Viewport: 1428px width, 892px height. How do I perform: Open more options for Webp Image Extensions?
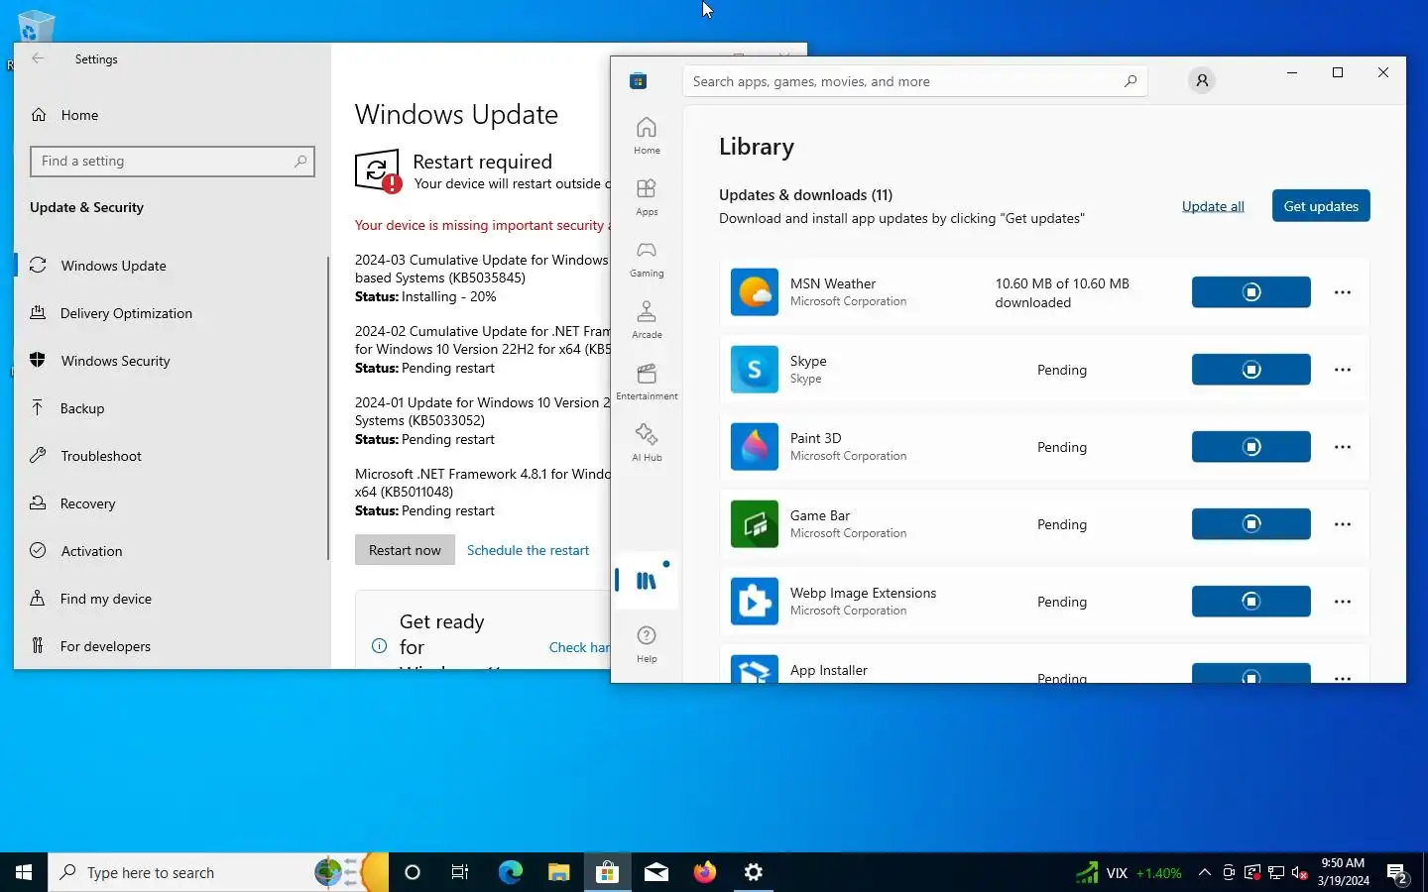[1343, 602]
